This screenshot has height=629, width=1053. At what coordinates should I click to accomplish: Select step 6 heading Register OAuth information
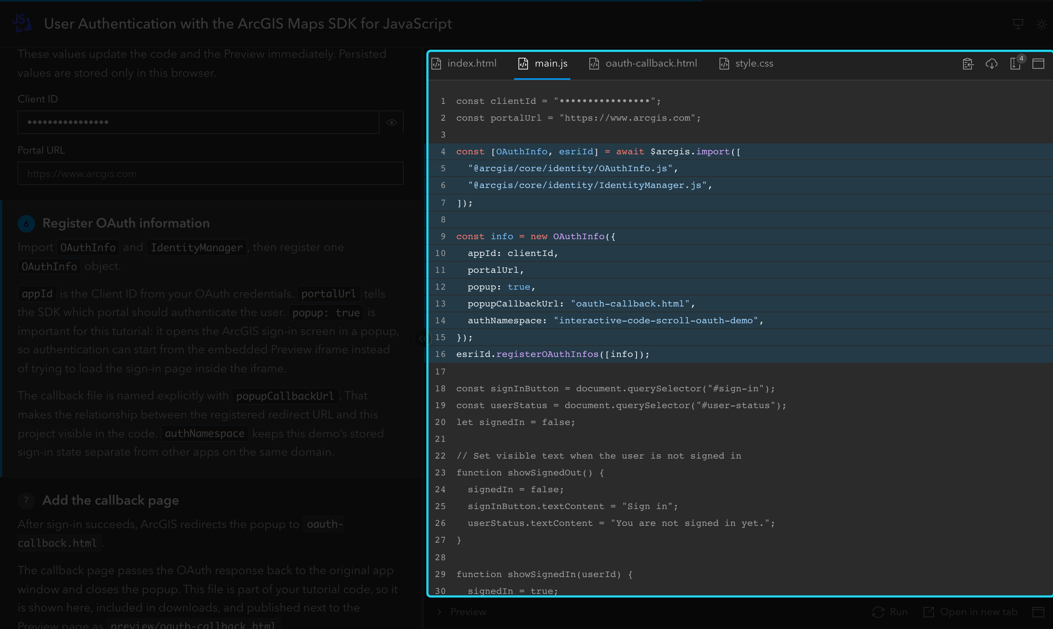(126, 223)
